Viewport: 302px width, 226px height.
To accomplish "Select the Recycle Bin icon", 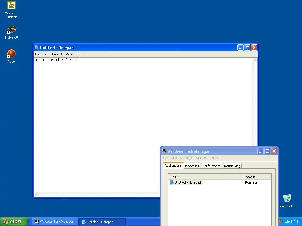I will [x=287, y=201].
